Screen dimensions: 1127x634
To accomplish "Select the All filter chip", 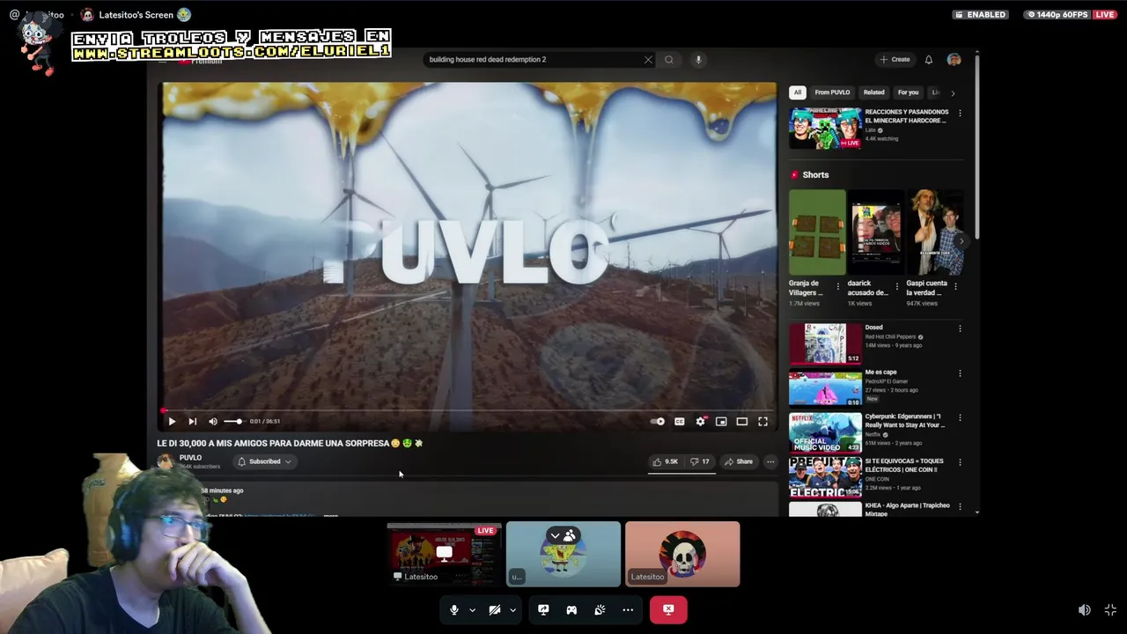I will pyautogui.click(x=798, y=92).
